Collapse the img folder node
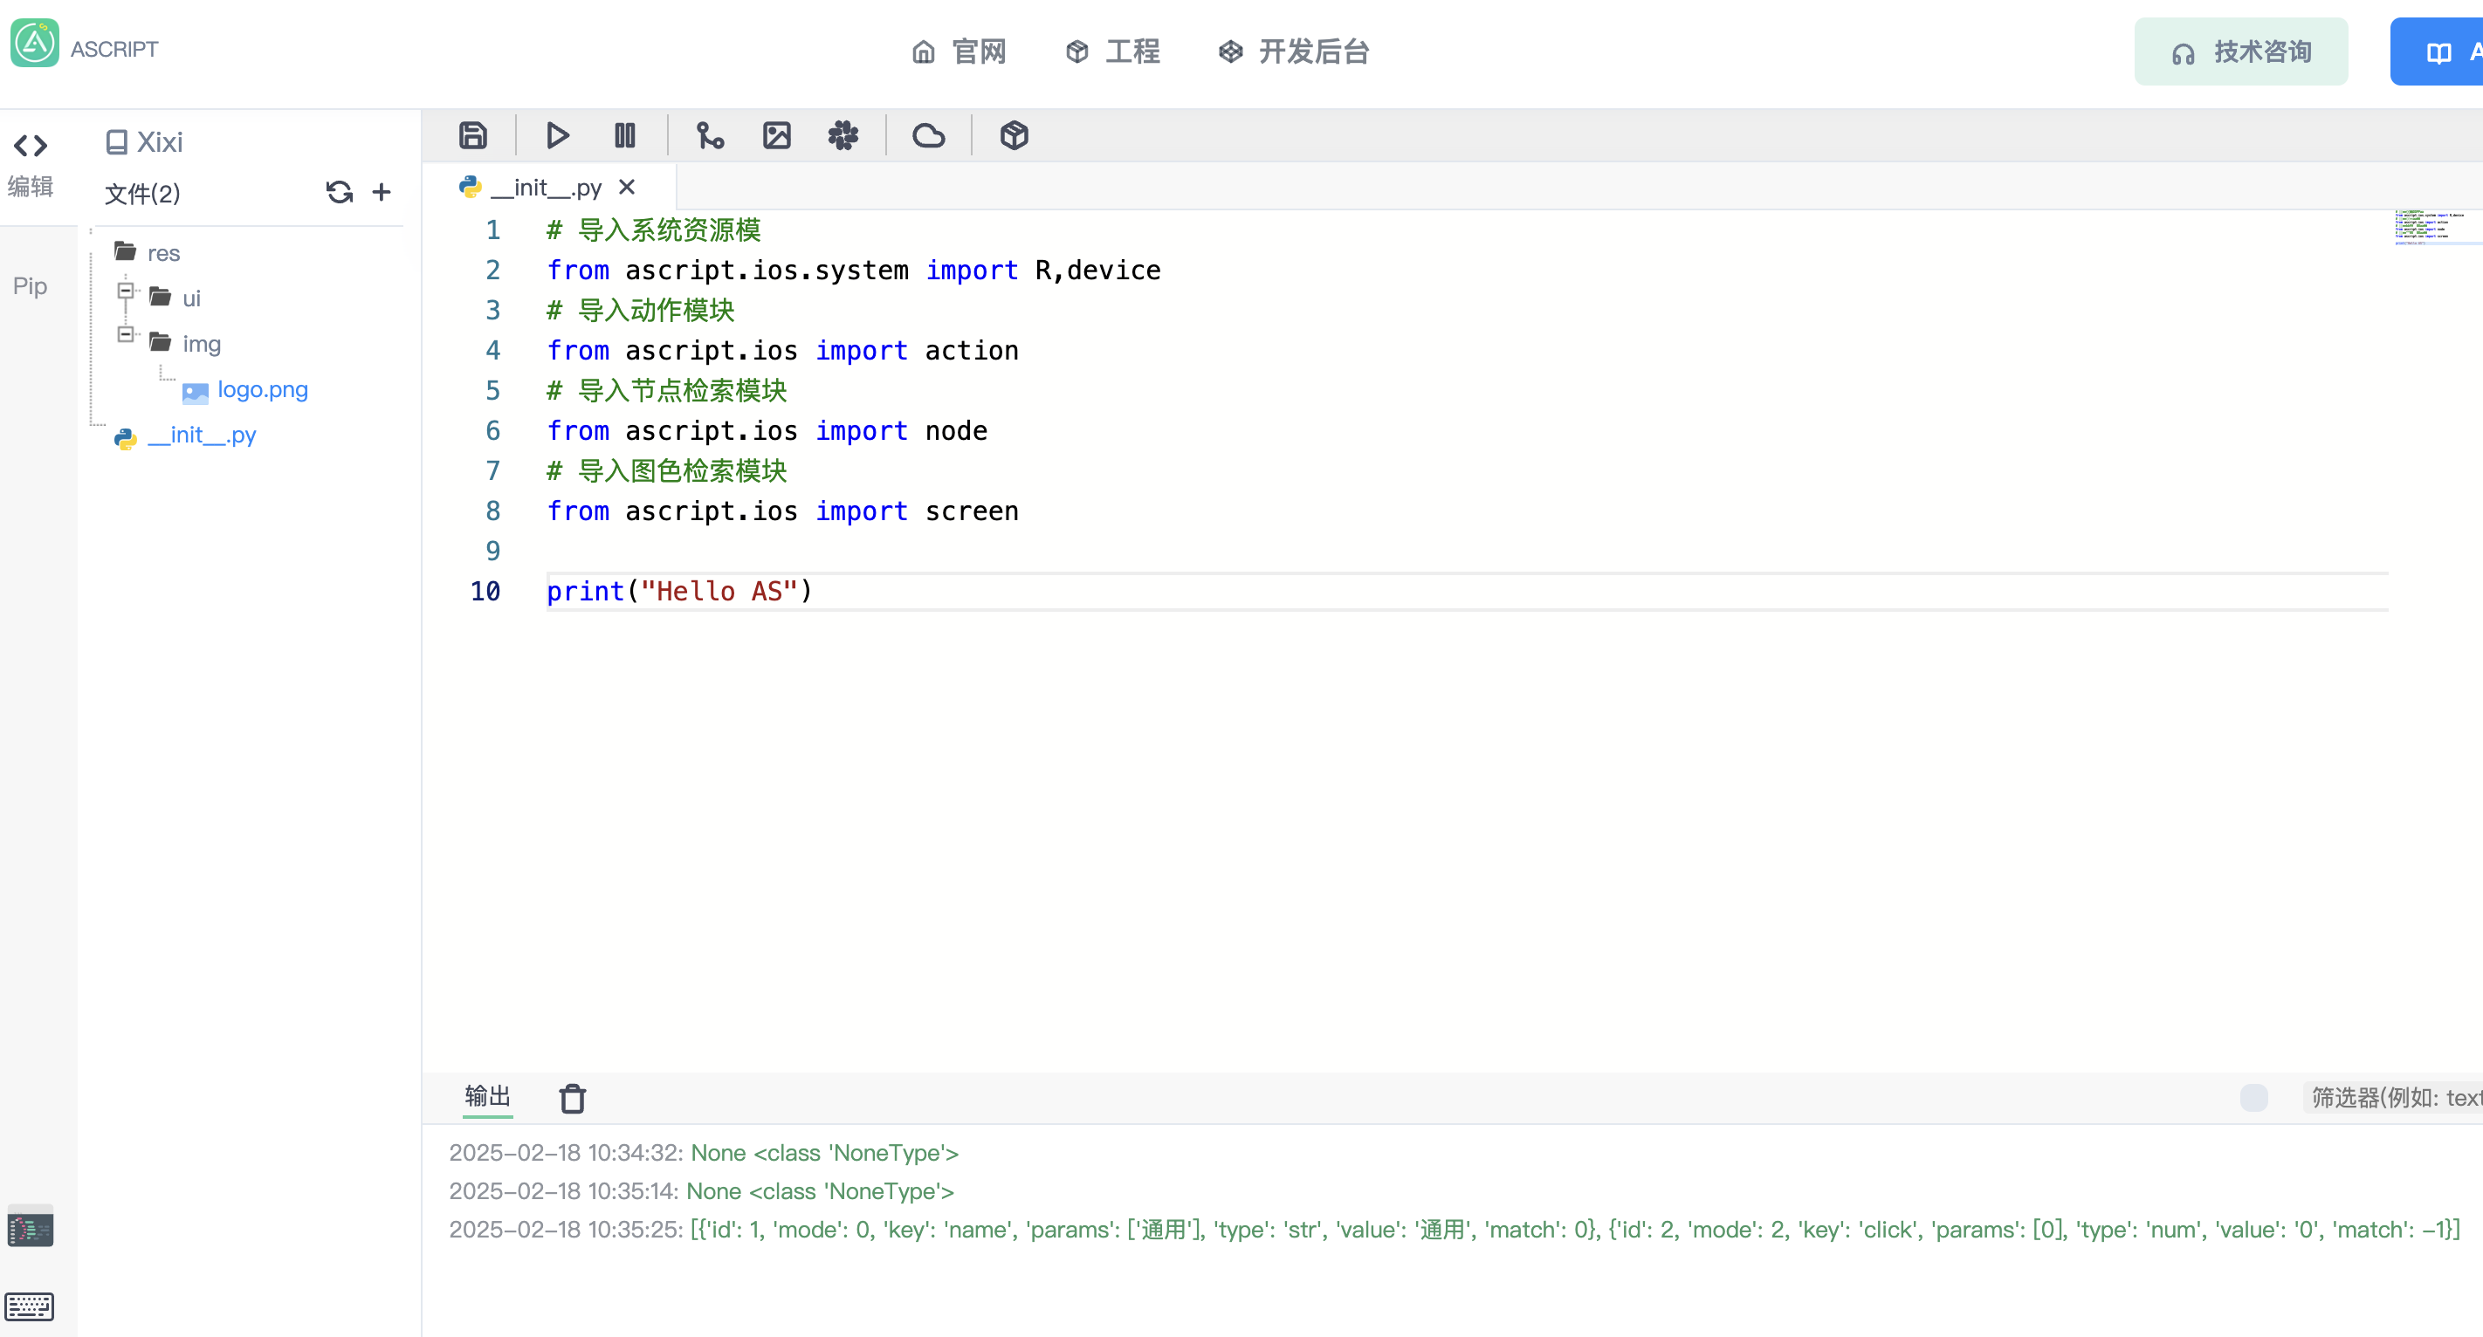The height and width of the screenshot is (1337, 2483). pos(126,334)
